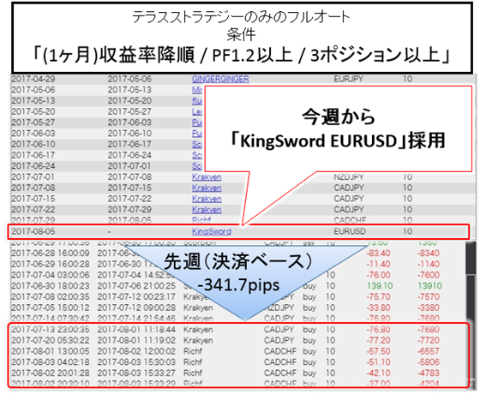Image resolution: width=486 pixels, height=394 pixels.
Task: Select pips value -77.20
Action: click(378, 340)
